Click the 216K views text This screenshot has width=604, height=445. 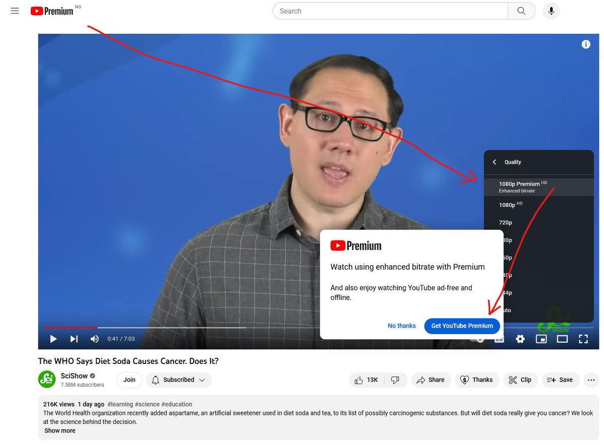click(x=59, y=404)
